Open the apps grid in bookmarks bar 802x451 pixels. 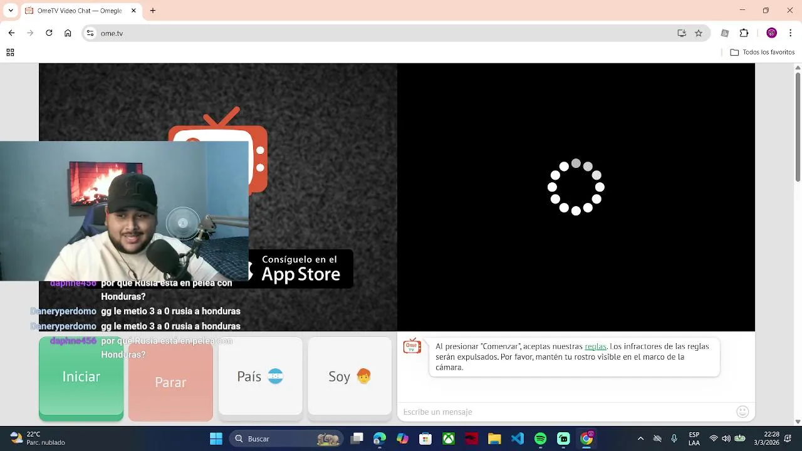coord(10,53)
